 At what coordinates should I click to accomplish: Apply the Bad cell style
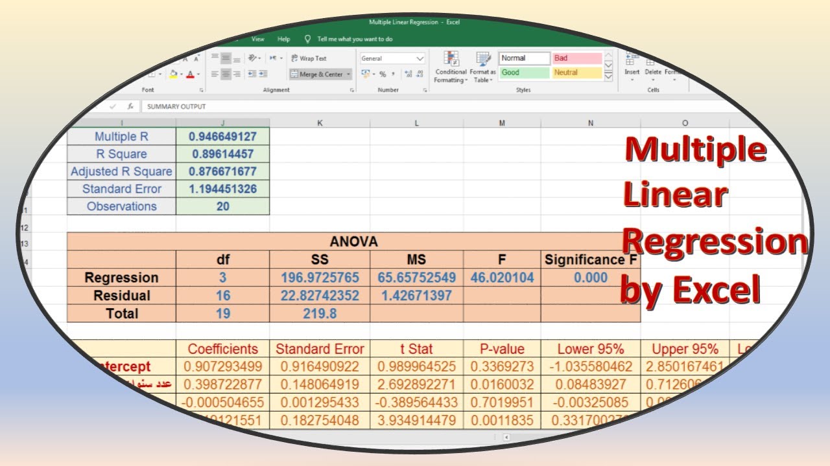click(576, 58)
